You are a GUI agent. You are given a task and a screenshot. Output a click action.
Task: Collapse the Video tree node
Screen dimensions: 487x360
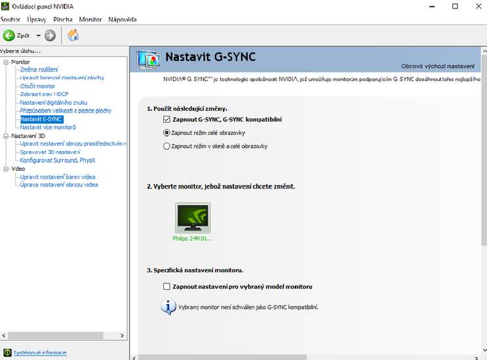pyautogui.click(x=6, y=169)
